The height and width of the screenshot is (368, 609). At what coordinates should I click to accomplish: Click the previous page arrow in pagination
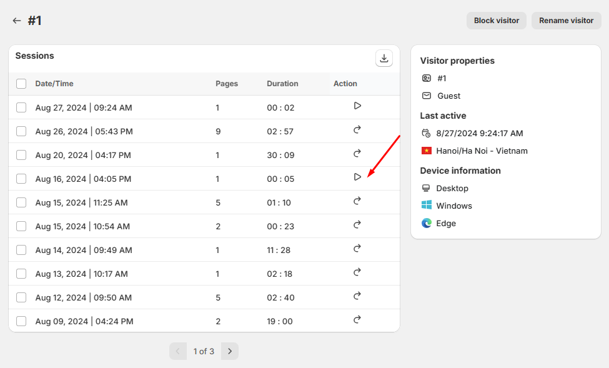178,351
